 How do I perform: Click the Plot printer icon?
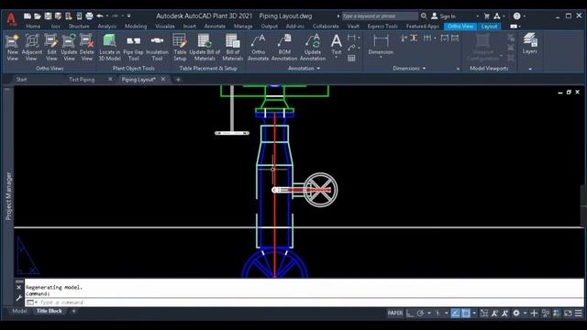pos(89,16)
